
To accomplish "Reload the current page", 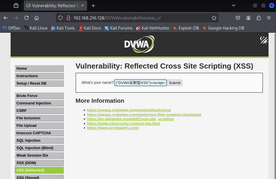I will click(26, 18).
